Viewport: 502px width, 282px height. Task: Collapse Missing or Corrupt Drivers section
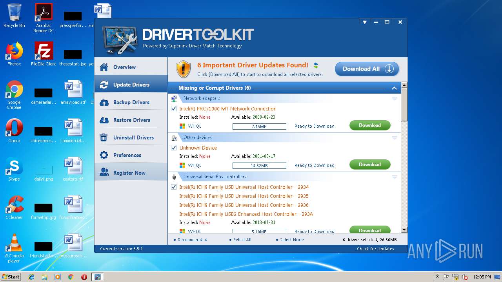click(394, 88)
